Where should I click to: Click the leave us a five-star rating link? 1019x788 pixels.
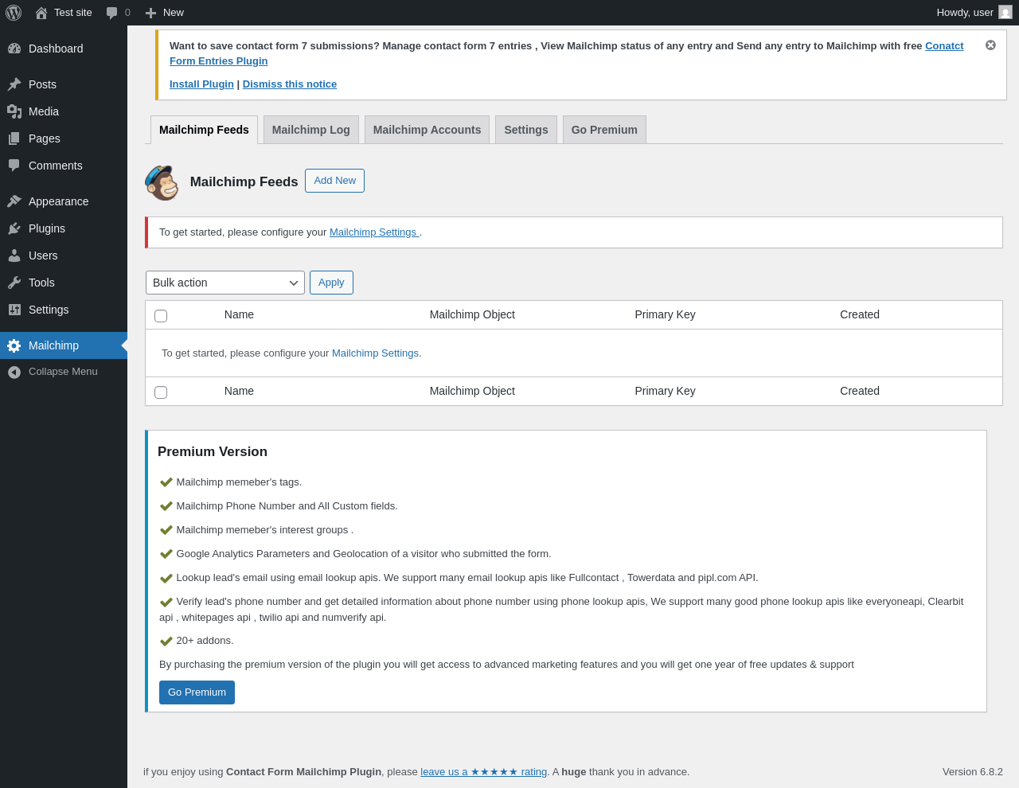coord(483,772)
